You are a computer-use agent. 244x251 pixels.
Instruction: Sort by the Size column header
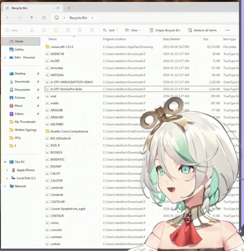[x=205, y=39]
